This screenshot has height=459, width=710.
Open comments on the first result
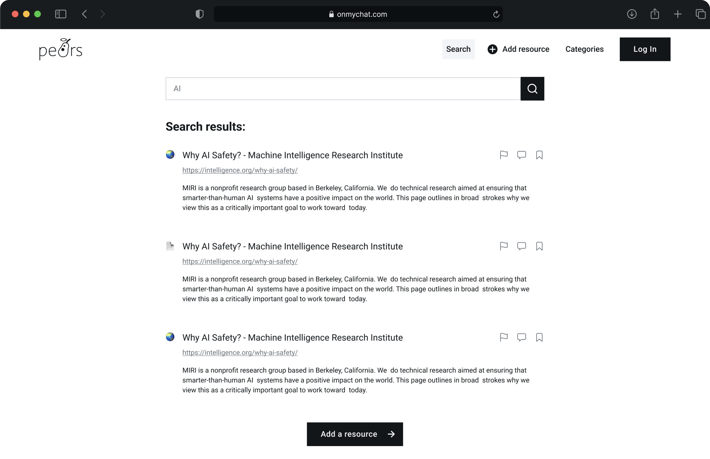coord(521,155)
